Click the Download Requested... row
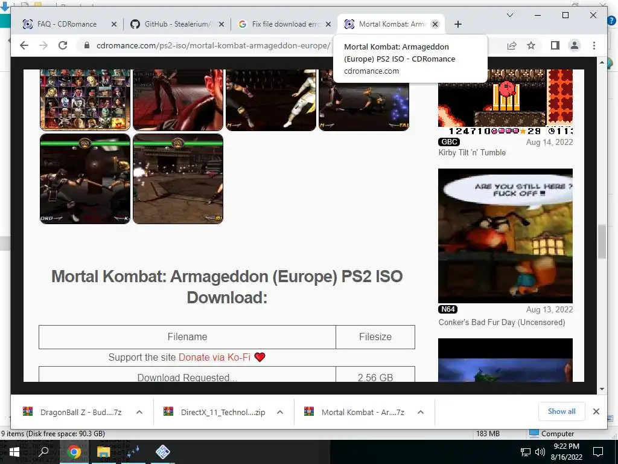The width and height of the screenshot is (618, 464). (x=187, y=374)
